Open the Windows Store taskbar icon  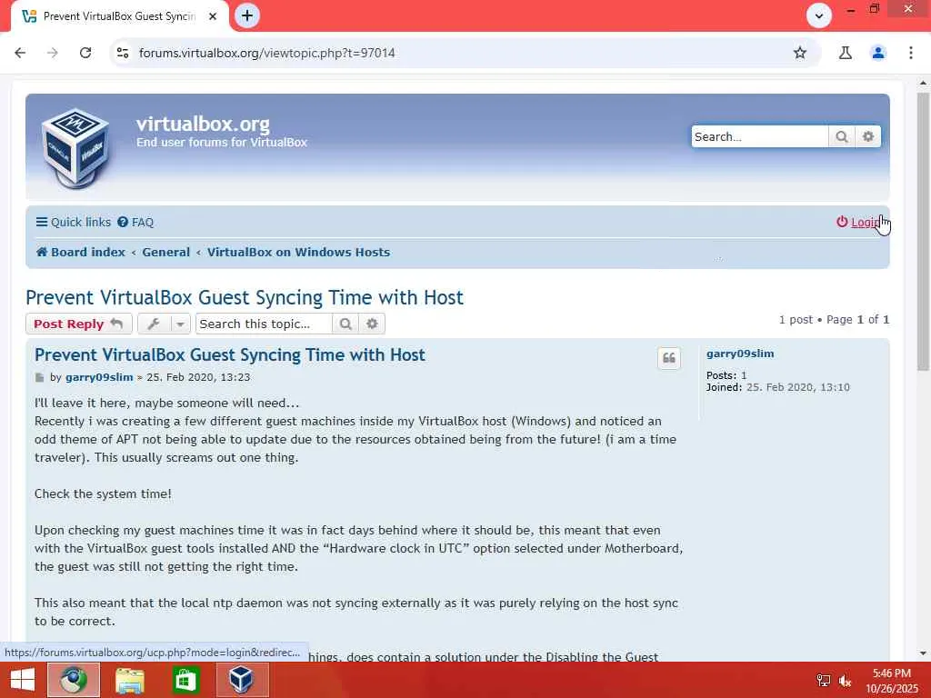[x=185, y=680]
